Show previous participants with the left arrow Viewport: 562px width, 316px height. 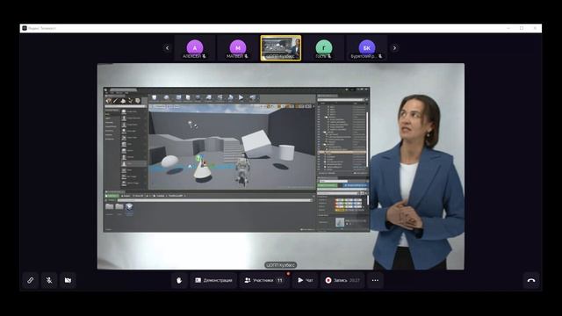pos(167,47)
